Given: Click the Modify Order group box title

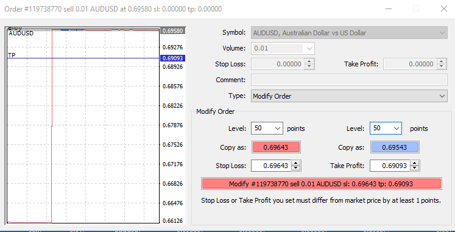Looking at the screenshot, I should [x=215, y=111].
